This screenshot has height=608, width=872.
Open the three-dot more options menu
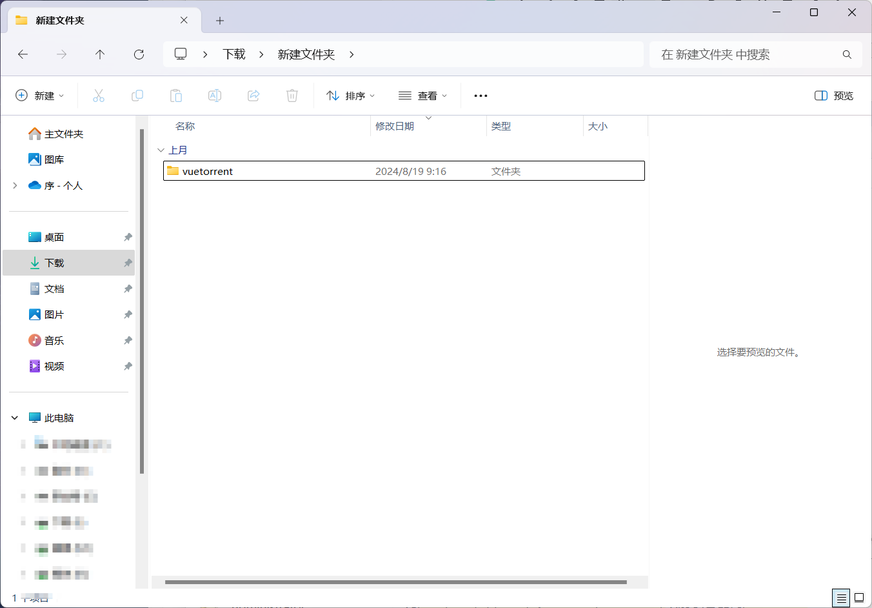(481, 96)
